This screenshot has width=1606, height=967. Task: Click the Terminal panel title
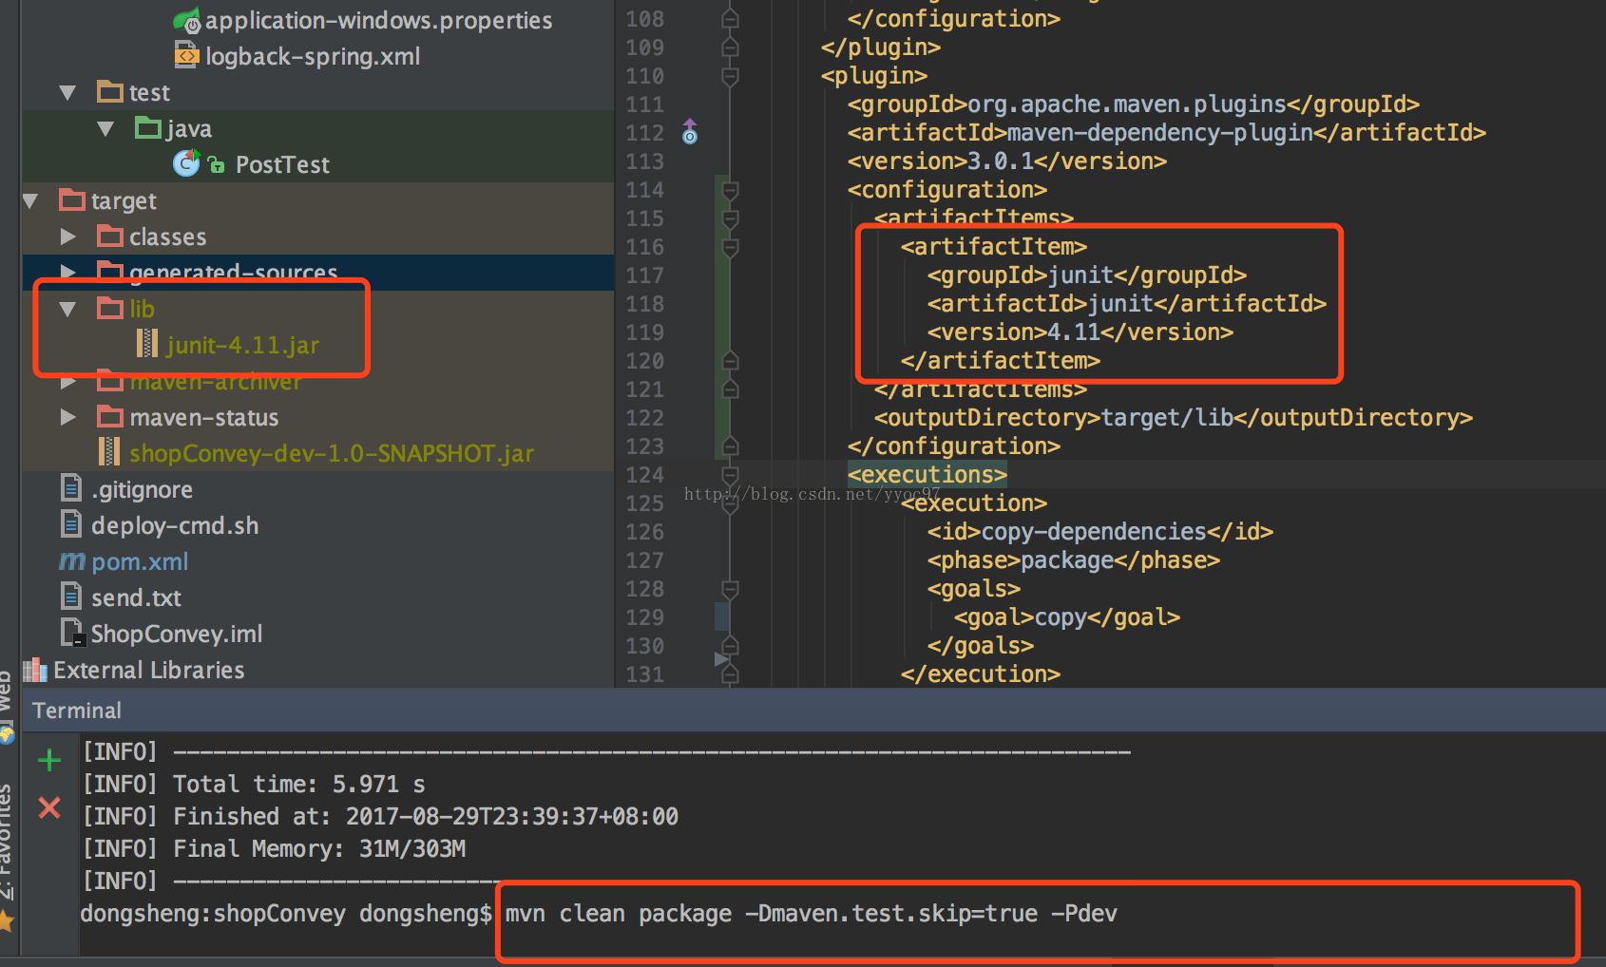click(77, 711)
